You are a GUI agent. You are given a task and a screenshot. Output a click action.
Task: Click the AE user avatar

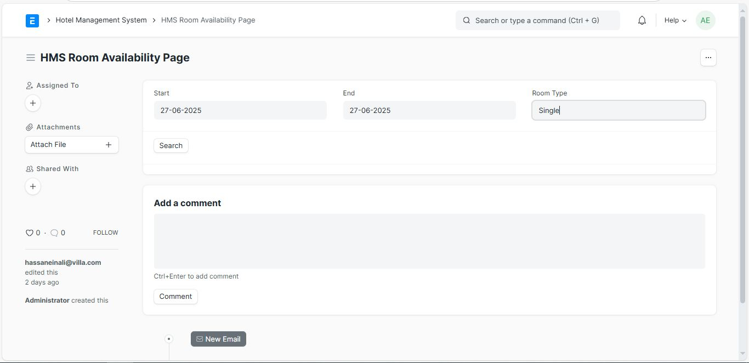(x=705, y=20)
